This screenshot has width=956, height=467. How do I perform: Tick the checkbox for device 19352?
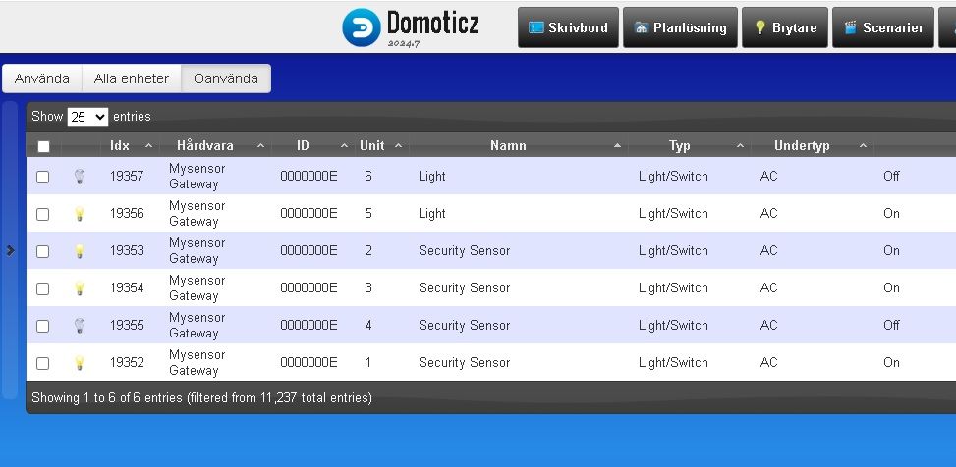tap(42, 363)
